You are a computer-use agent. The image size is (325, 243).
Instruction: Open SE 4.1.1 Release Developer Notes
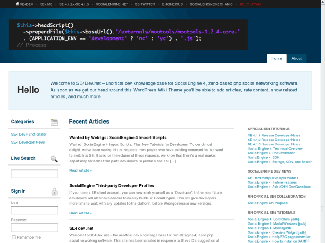point(274,135)
